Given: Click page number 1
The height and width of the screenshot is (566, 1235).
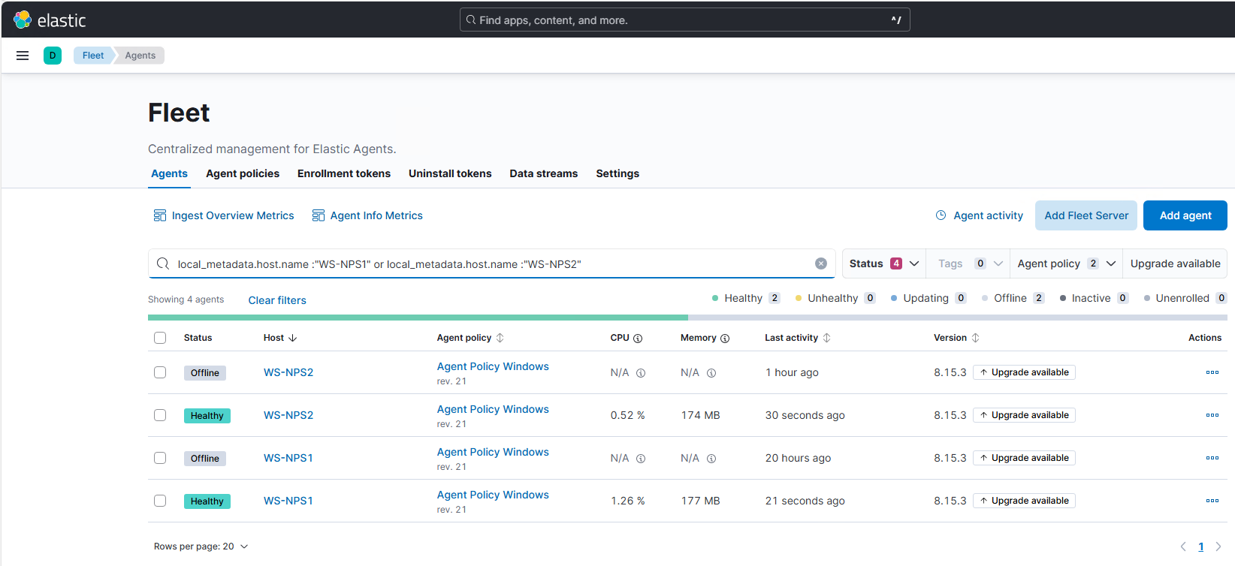Looking at the screenshot, I should (1200, 546).
